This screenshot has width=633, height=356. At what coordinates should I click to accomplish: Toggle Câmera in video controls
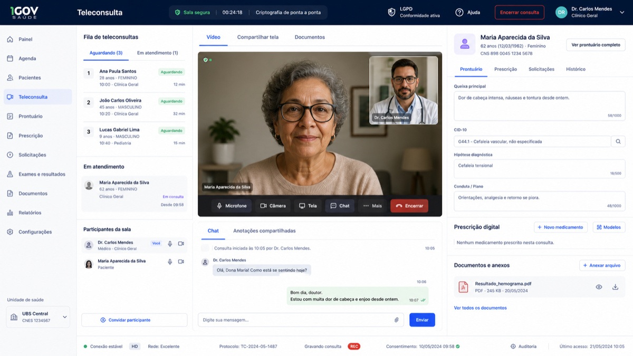273,206
